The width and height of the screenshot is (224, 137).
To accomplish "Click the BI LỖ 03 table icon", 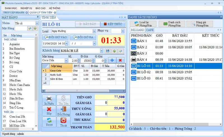I will (134, 78).
